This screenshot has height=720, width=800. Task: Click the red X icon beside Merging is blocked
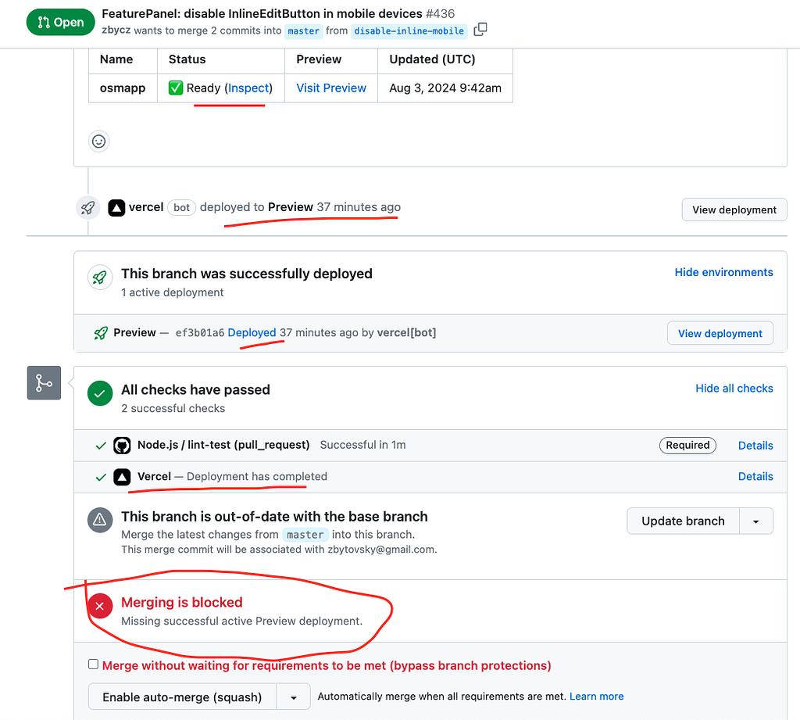pos(99,606)
